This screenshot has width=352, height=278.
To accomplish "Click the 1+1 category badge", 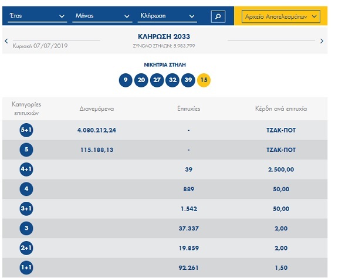I will coord(26,267).
